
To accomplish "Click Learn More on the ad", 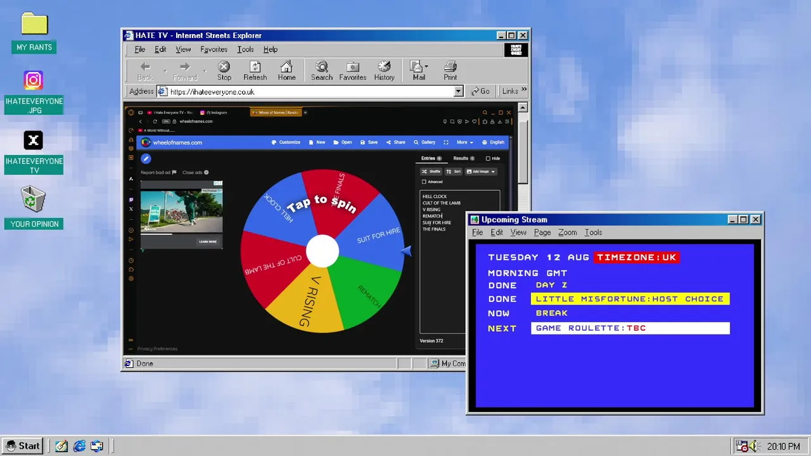I will coord(208,241).
